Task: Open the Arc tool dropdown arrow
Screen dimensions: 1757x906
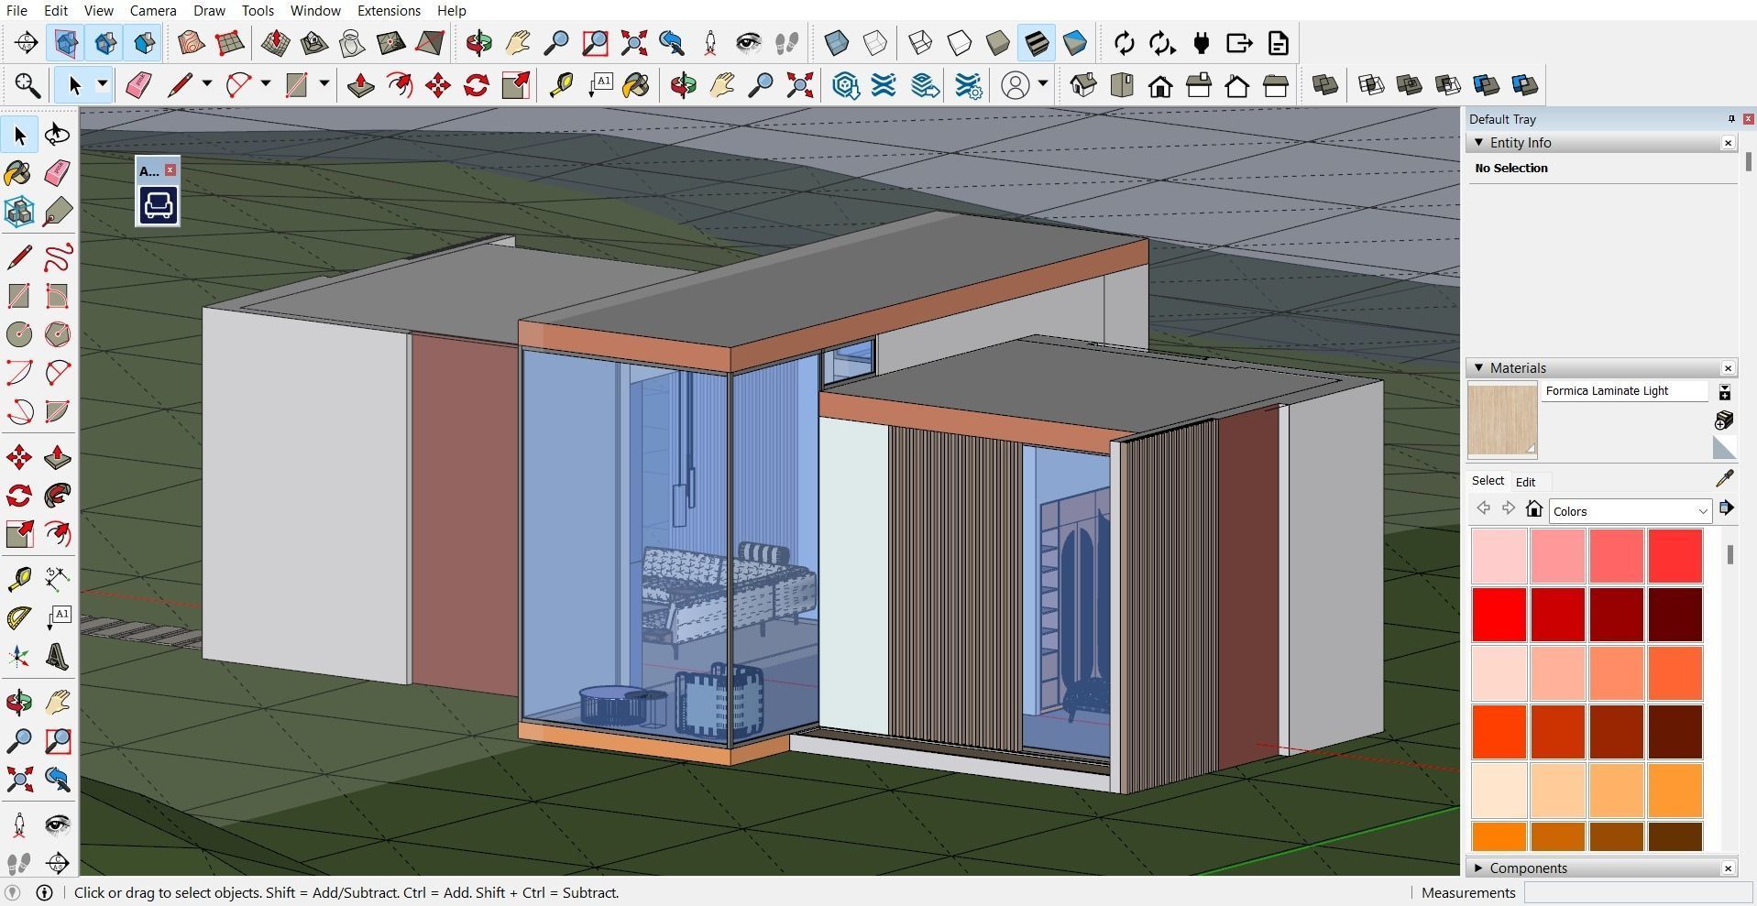Action: coord(266,84)
